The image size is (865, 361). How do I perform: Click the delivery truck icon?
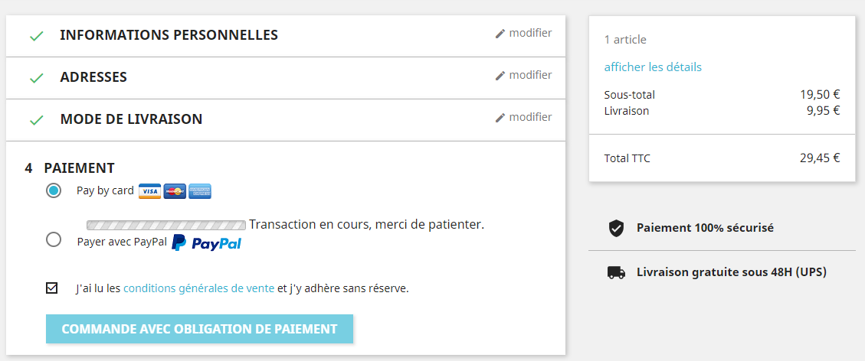click(616, 272)
